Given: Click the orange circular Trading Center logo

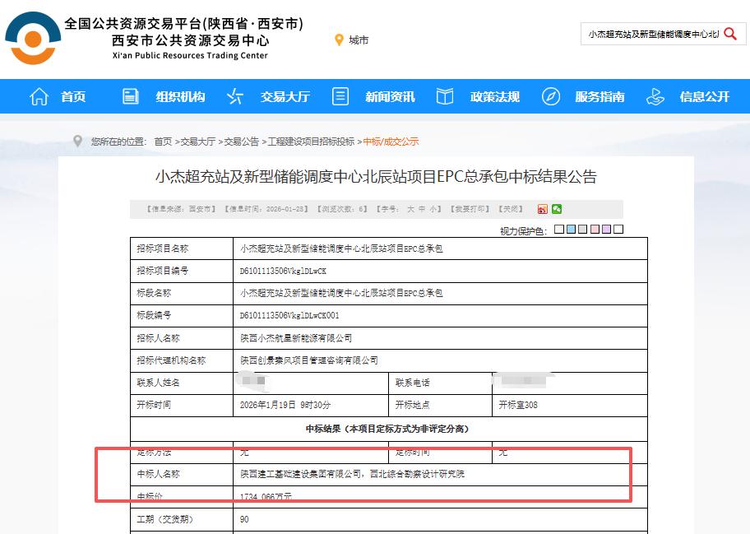Looking at the screenshot, I should click(x=31, y=37).
